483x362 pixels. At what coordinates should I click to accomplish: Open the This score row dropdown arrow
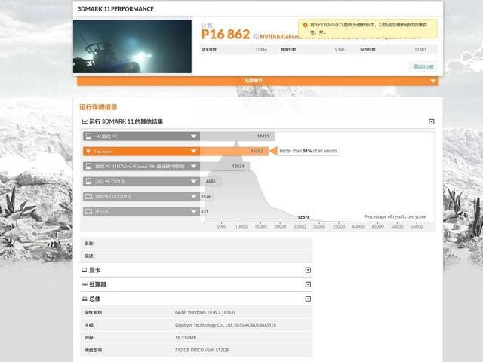(x=193, y=151)
